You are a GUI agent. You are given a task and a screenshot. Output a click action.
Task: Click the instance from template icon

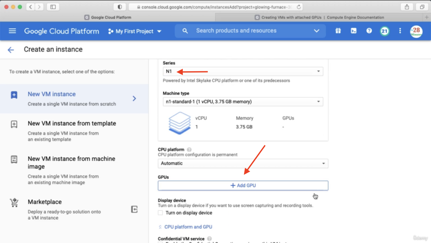pos(14,124)
